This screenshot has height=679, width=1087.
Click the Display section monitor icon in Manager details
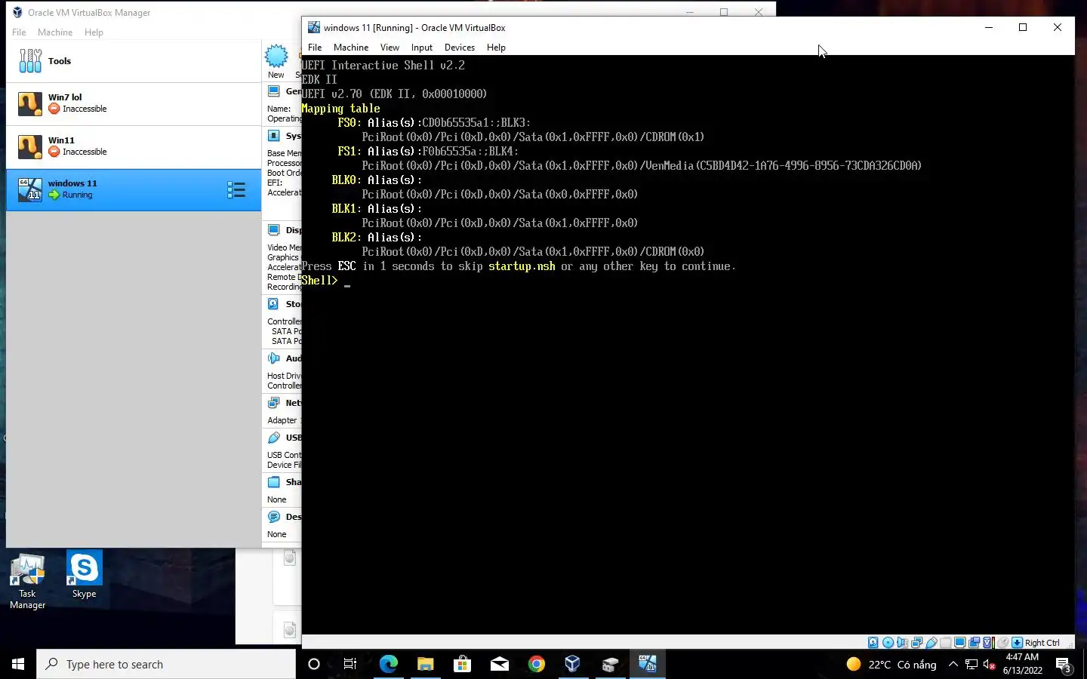273,230
